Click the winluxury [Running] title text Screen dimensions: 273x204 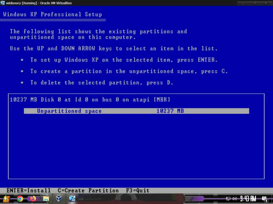pyautogui.click(x=39, y=3)
